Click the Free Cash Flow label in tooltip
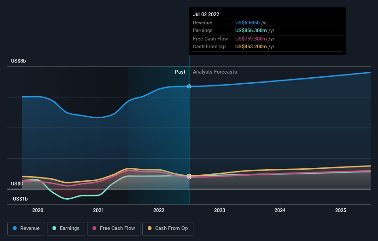Viewport: 378px width, 241px height. (210, 39)
